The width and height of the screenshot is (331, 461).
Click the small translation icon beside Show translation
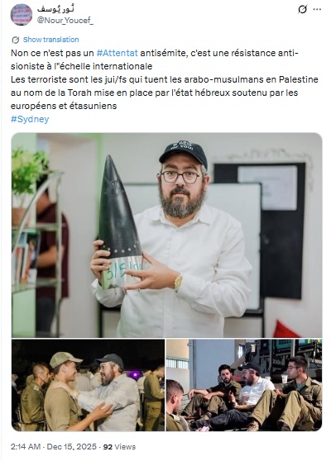(16, 40)
